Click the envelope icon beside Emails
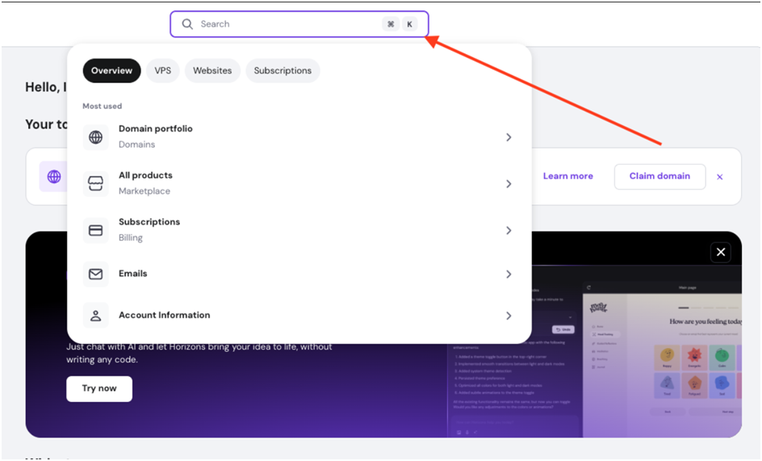 95,275
